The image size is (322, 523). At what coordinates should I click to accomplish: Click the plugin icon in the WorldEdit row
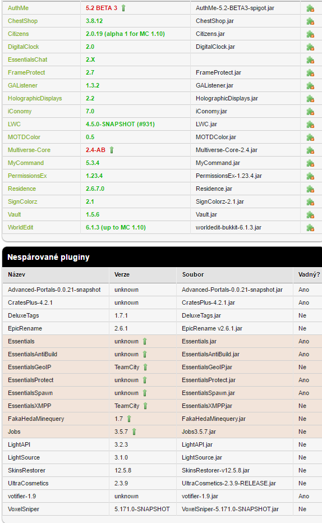pyautogui.click(x=310, y=228)
